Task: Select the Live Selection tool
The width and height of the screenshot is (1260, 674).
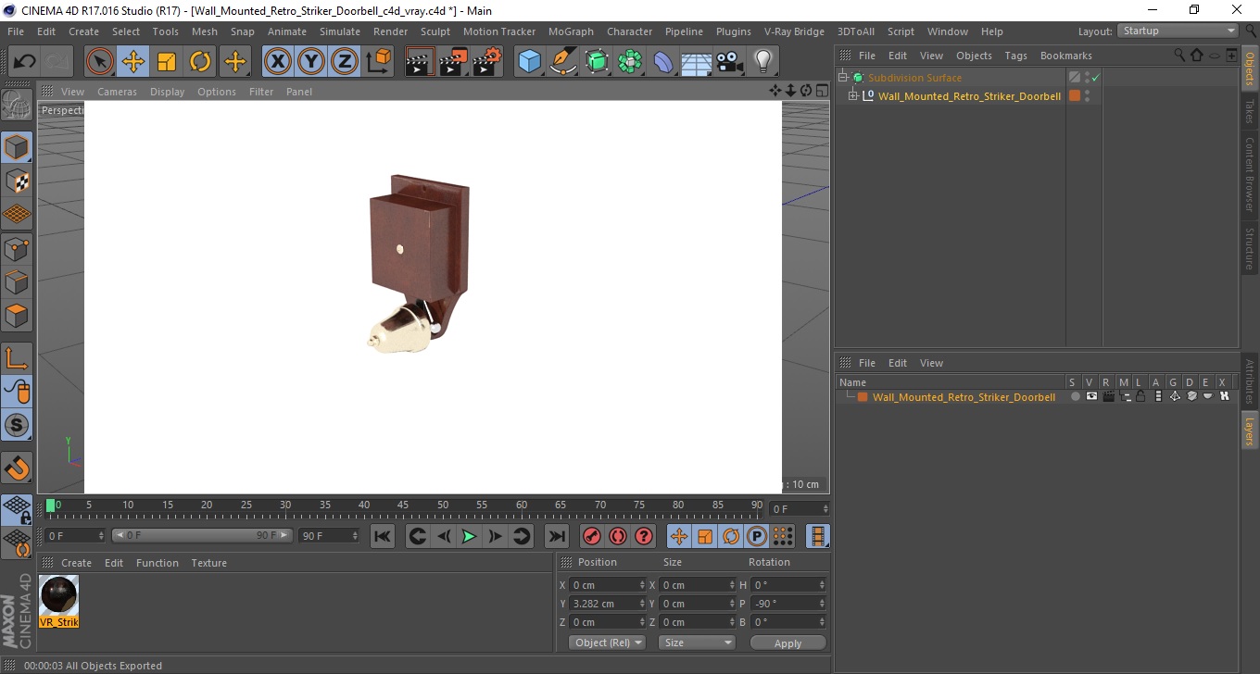Action: [x=100, y=62]
